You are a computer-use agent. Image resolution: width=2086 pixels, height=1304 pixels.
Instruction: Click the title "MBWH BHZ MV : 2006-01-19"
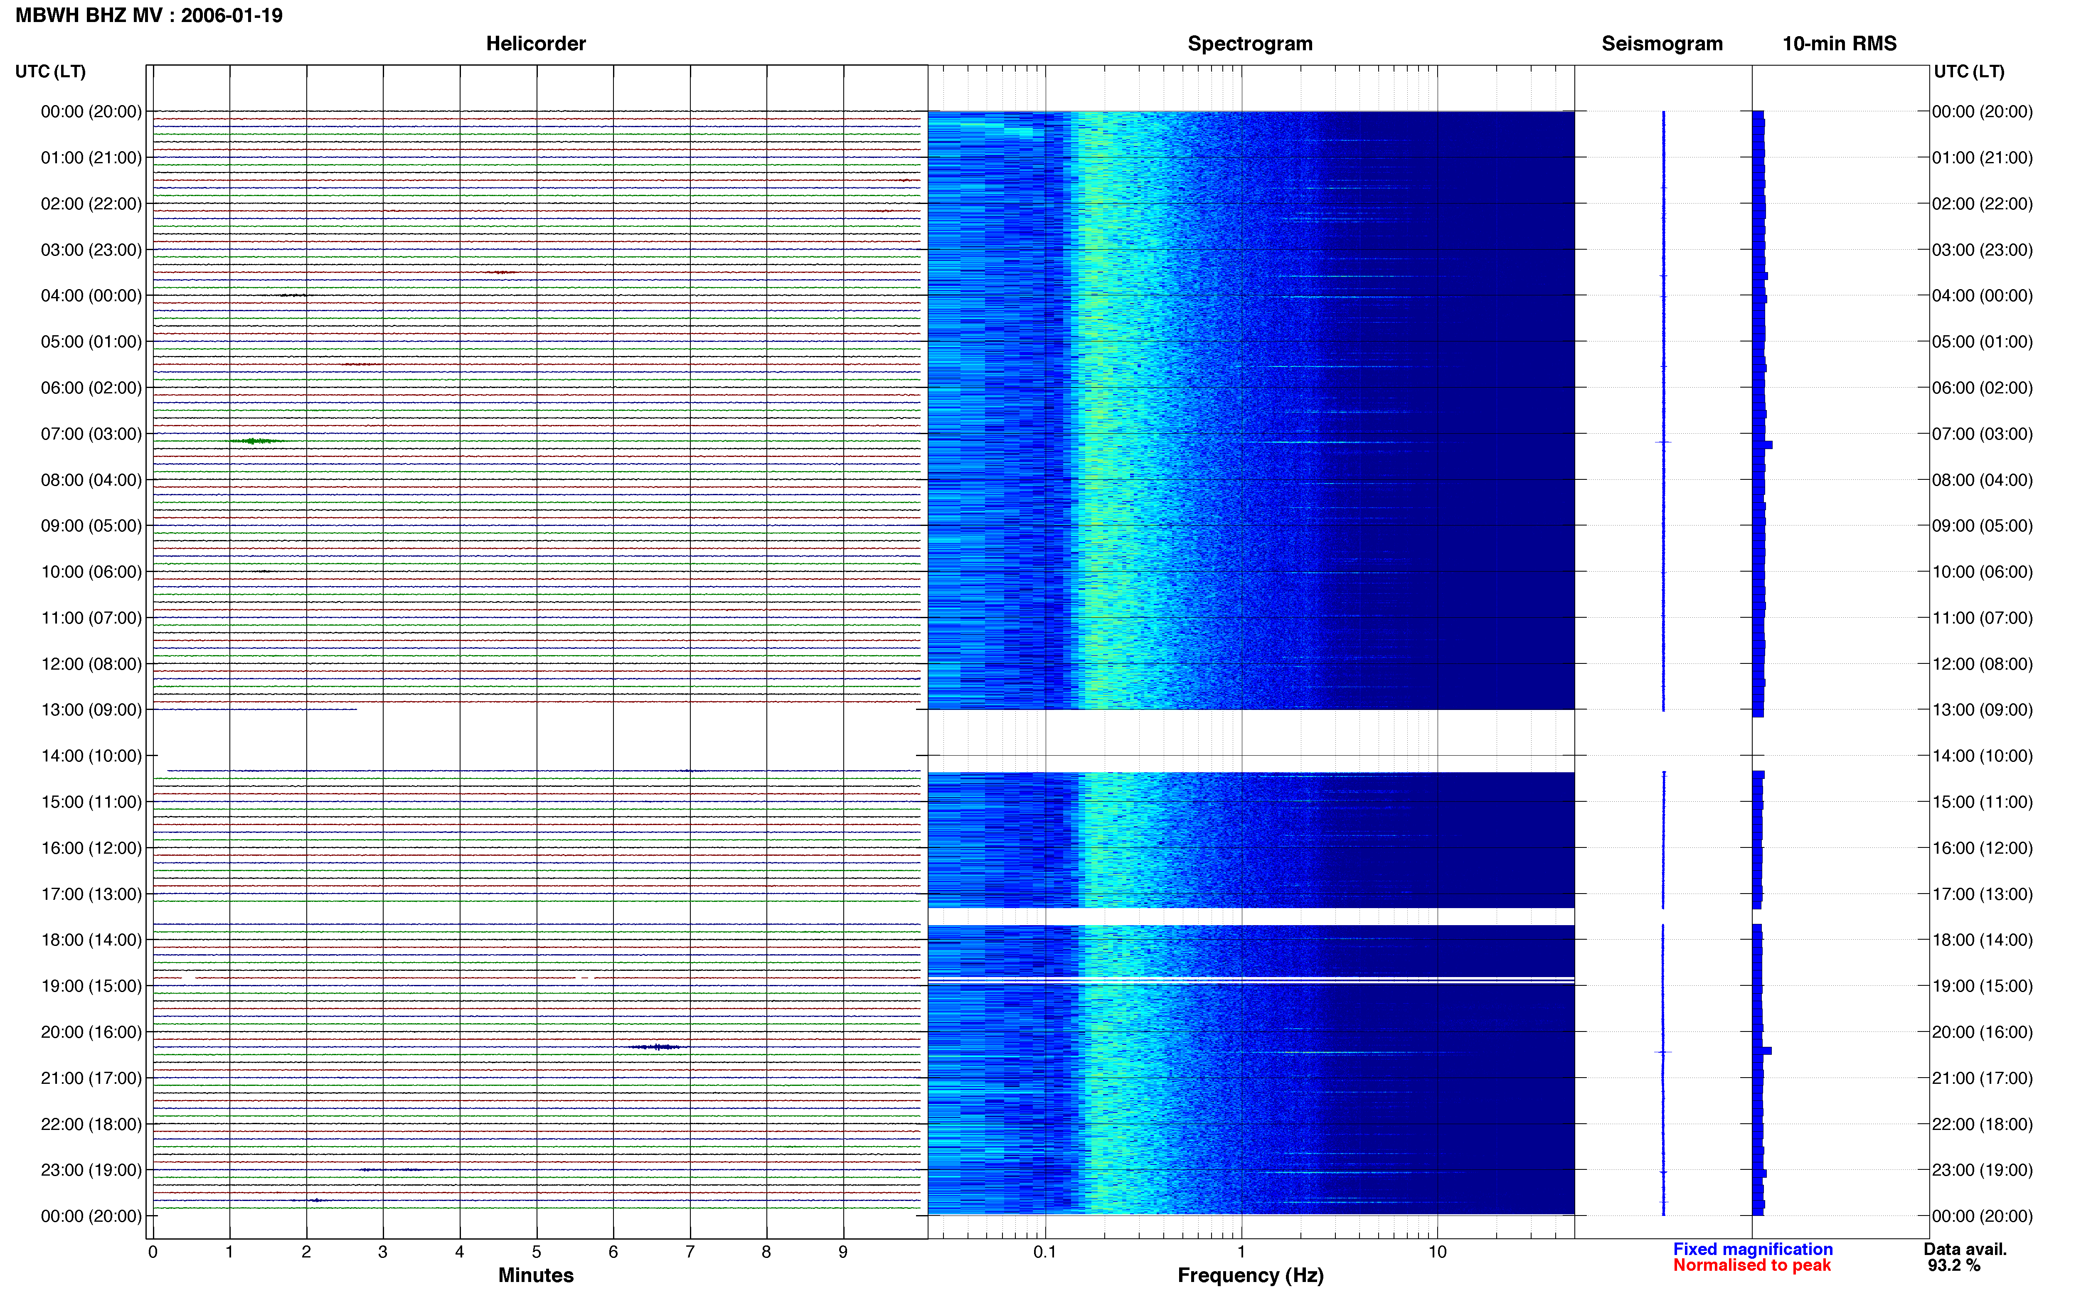pos(149,15)
